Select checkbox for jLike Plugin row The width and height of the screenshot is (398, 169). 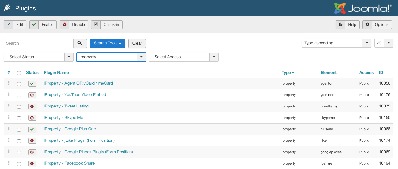tap(19, 141)
